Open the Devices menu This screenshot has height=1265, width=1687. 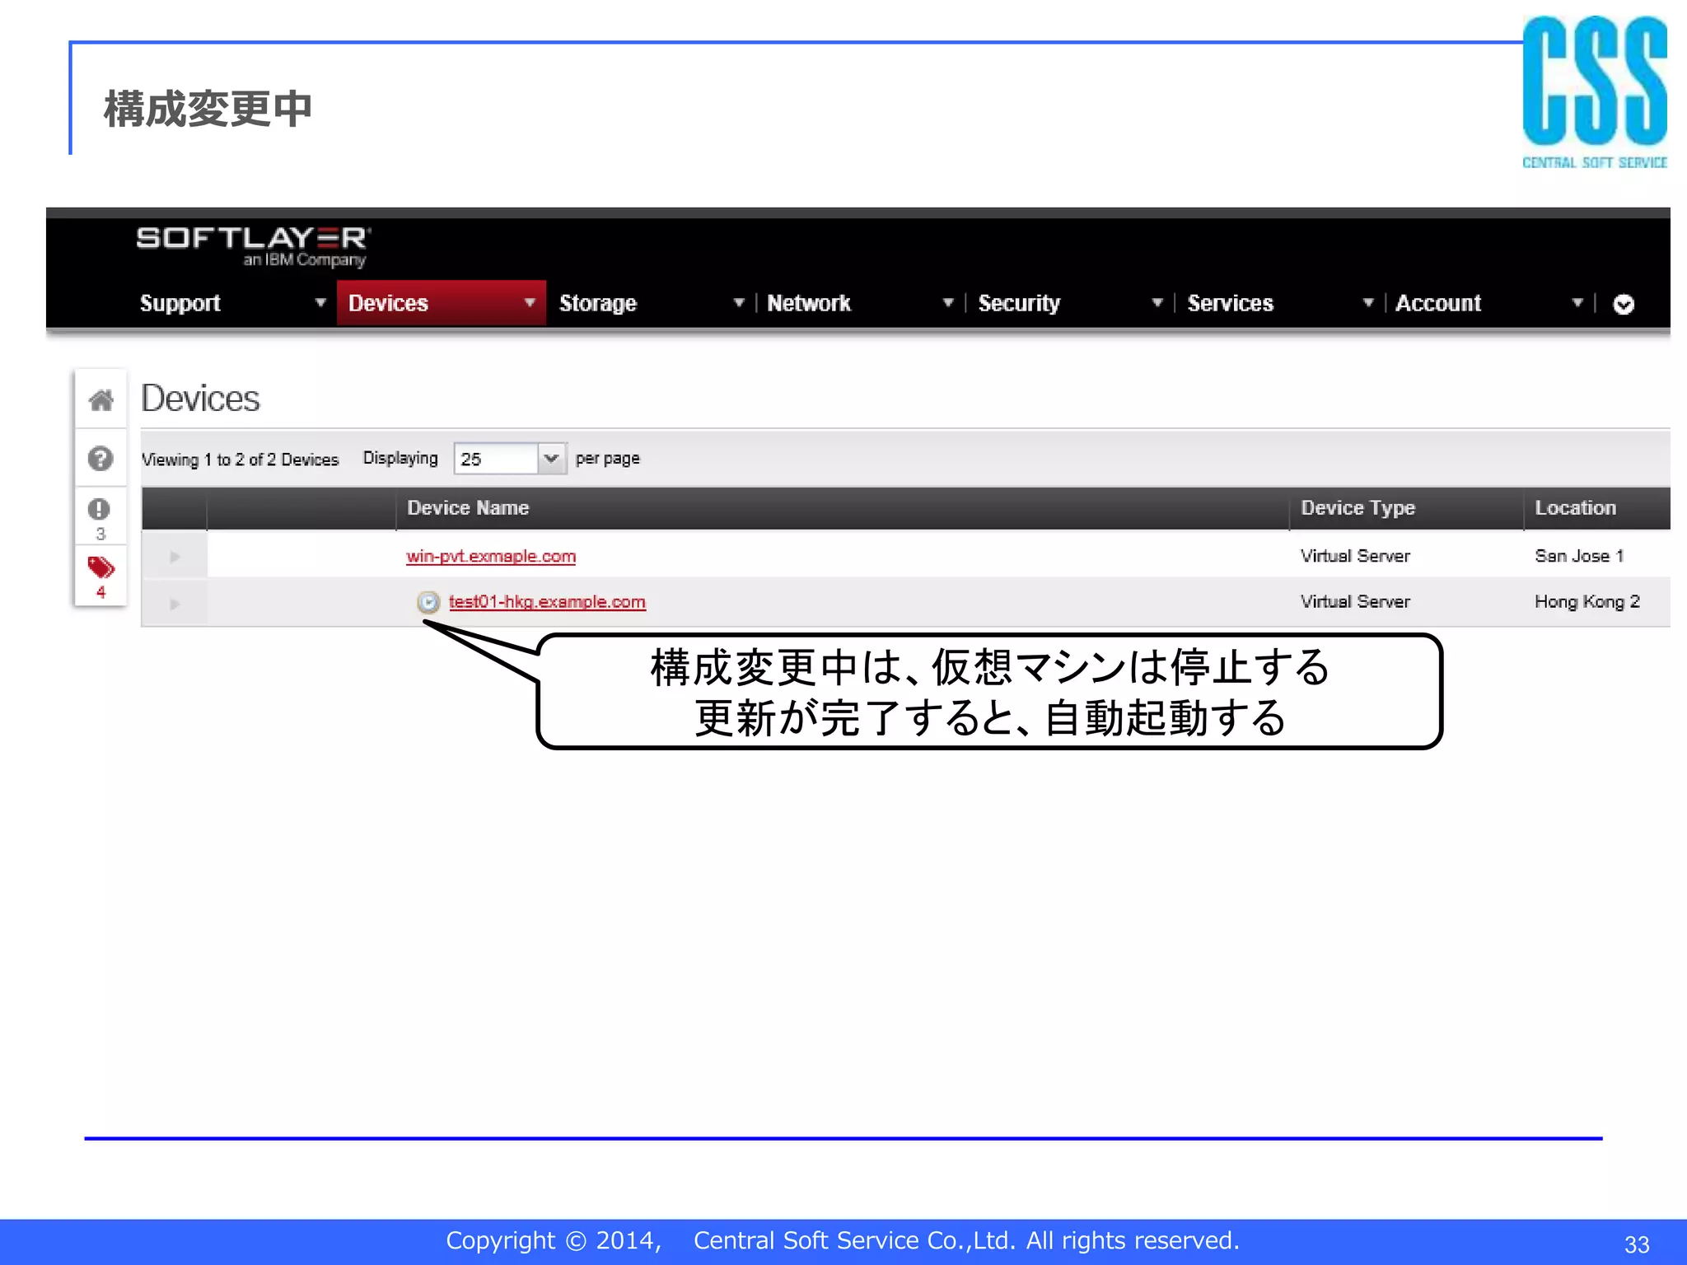pos(388,303)
